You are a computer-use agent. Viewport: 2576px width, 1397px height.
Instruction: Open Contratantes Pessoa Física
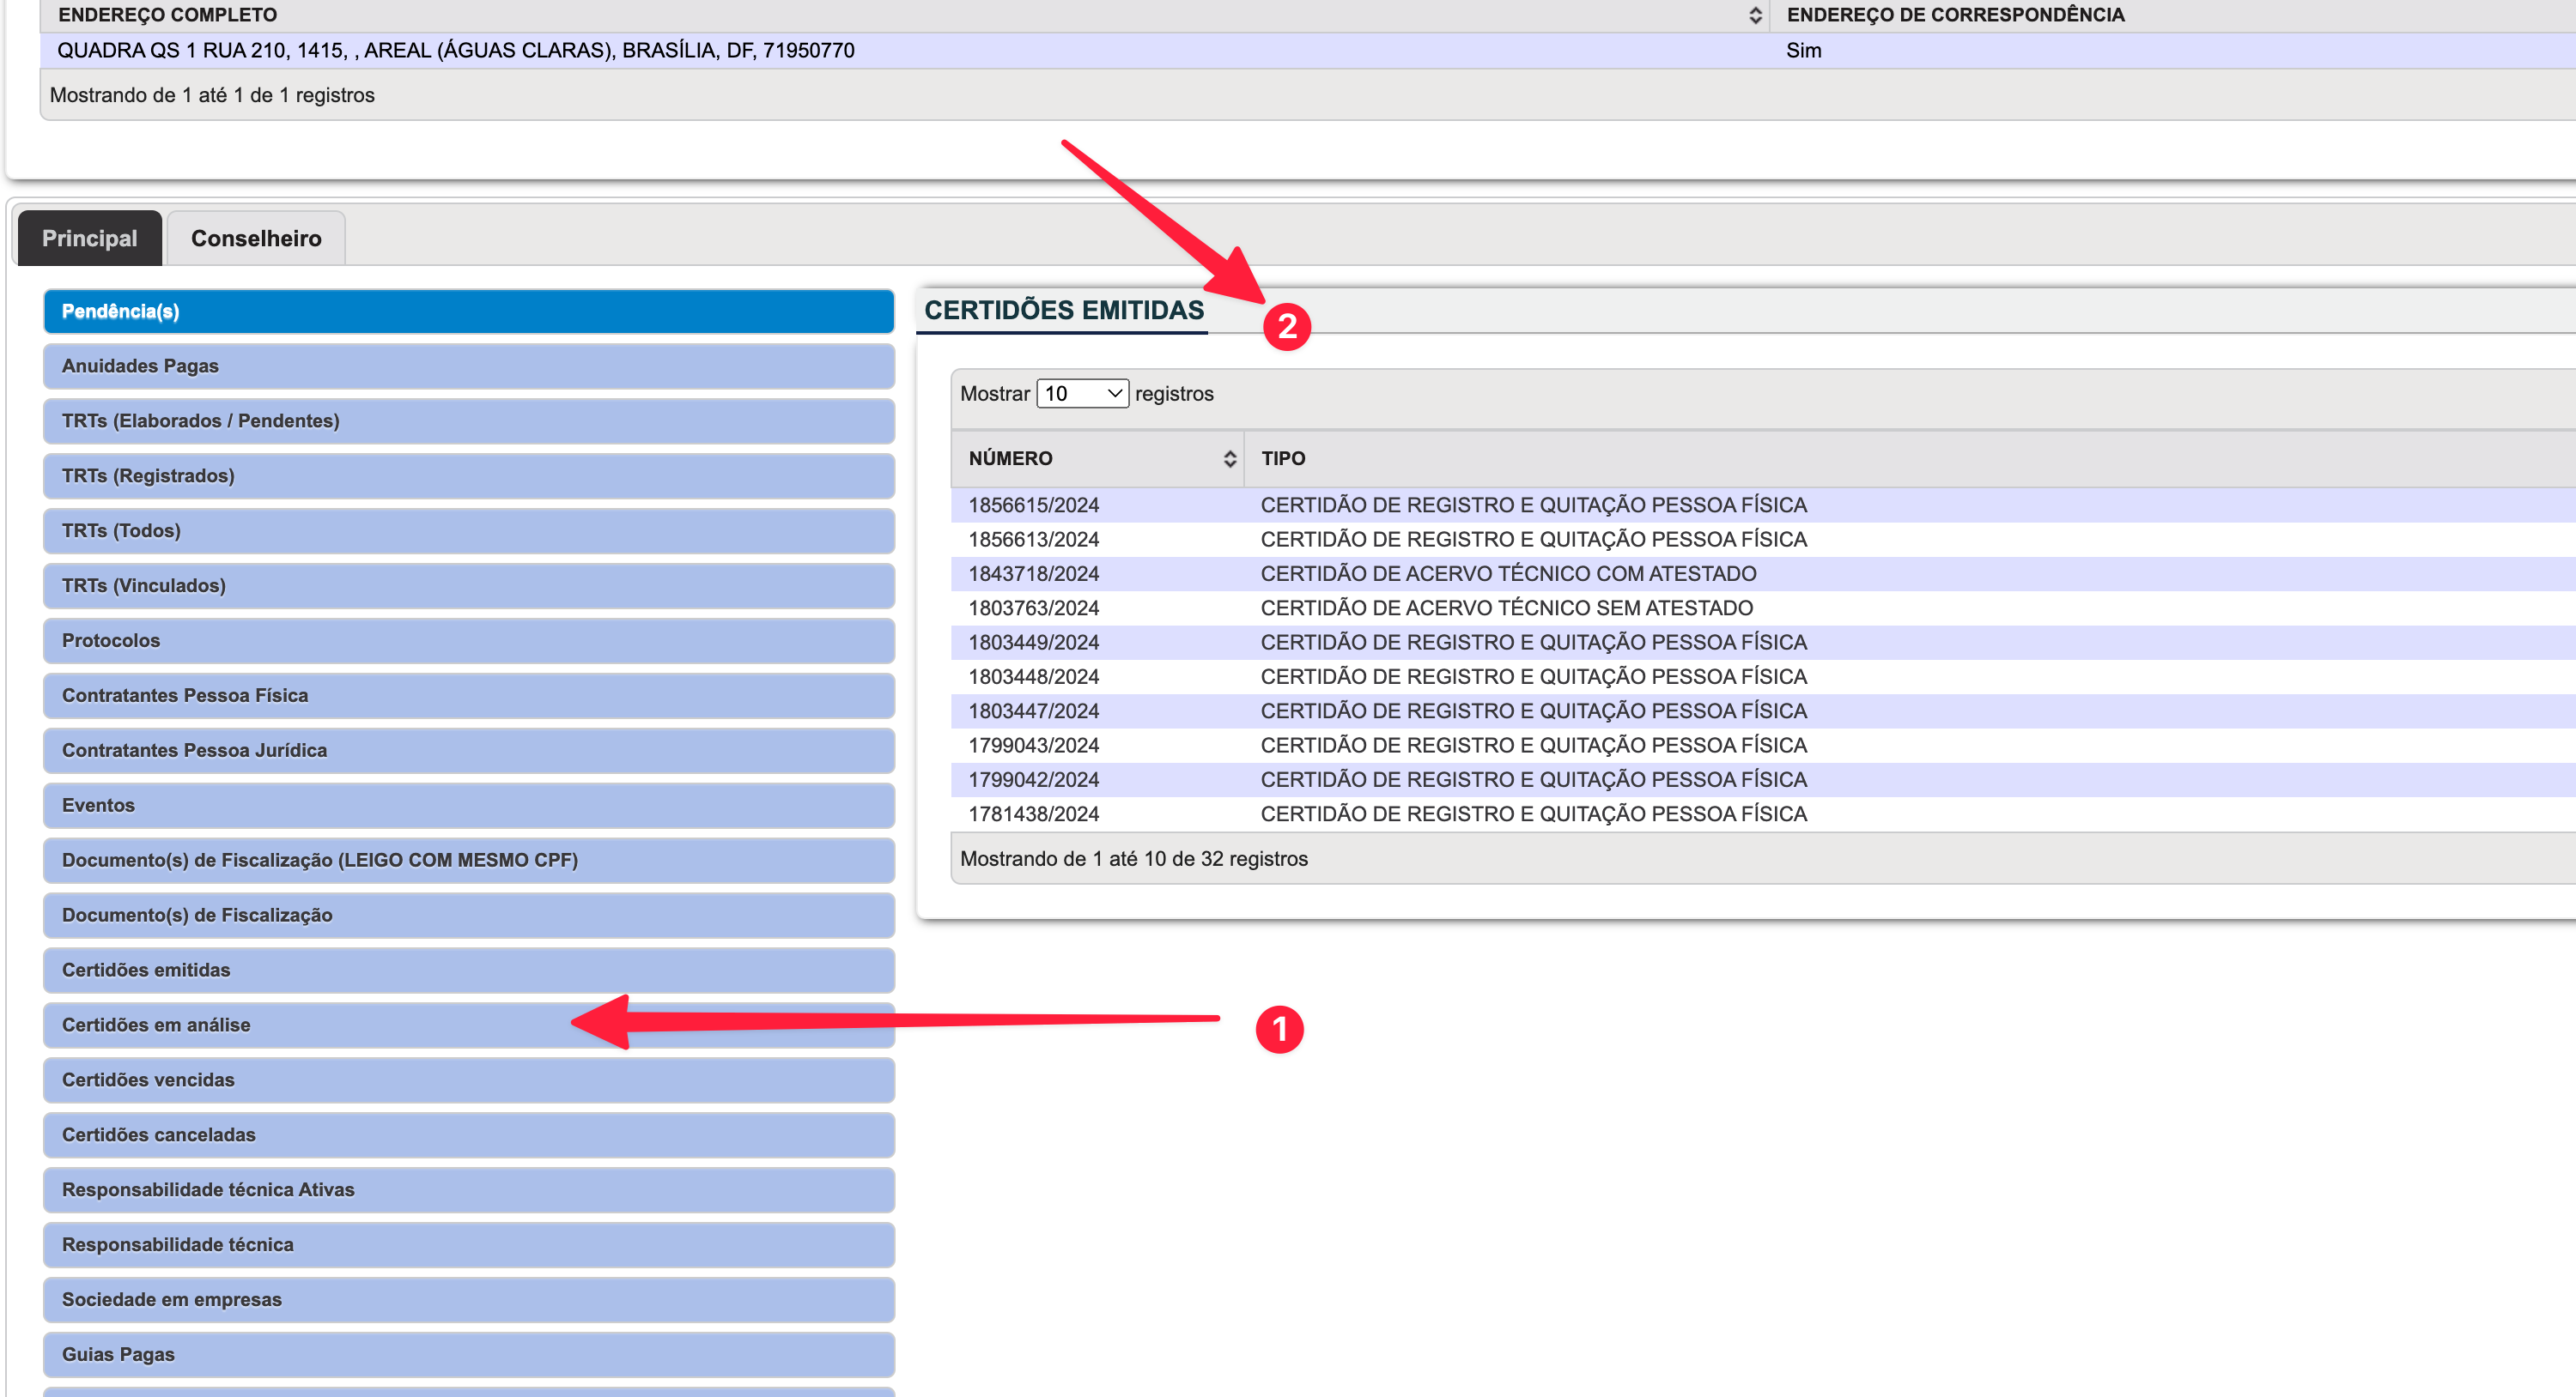tap(468, 696)
